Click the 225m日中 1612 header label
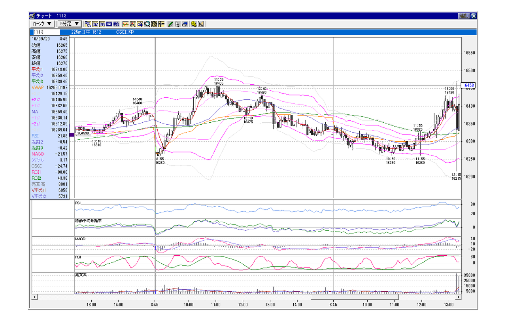 point(86,32)
